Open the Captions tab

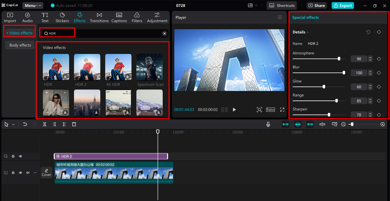[x=119, y=18]
